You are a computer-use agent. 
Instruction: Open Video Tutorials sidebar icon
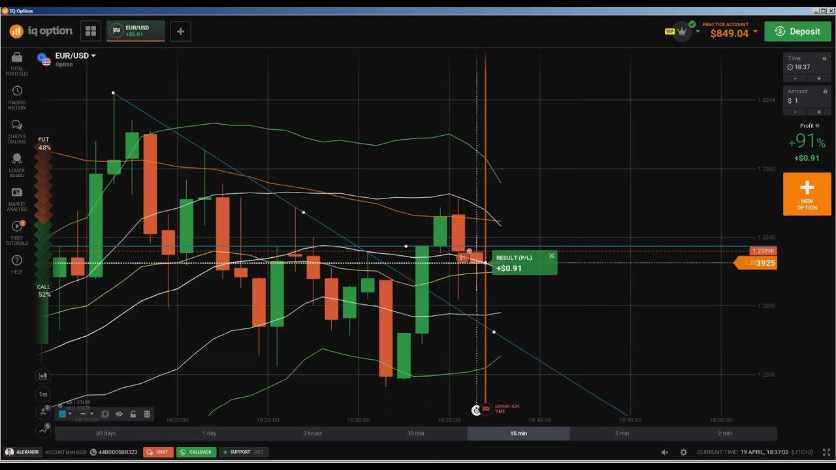(x=17, y=227)
